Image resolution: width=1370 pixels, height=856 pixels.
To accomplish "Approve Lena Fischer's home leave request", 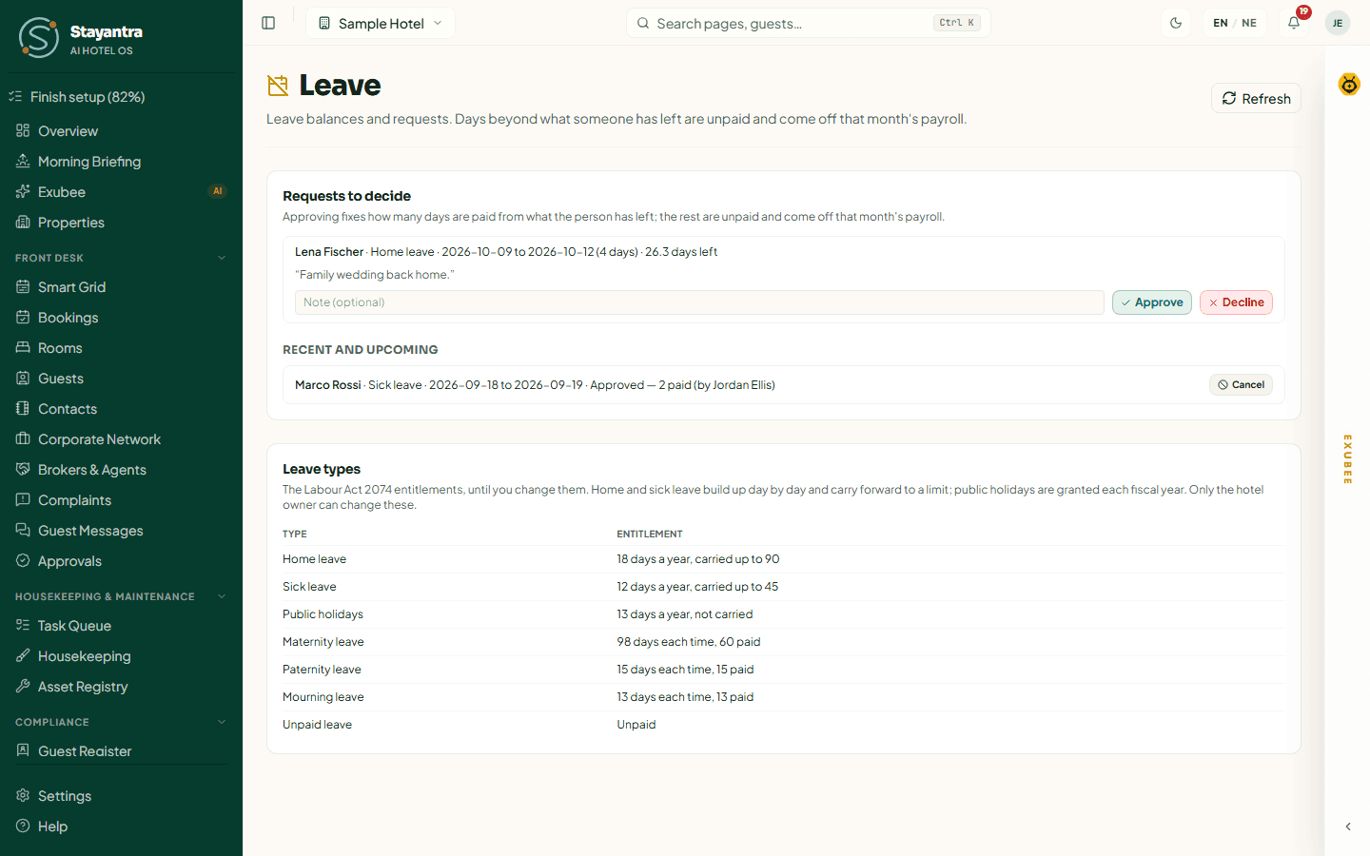I will point(1152,302).
